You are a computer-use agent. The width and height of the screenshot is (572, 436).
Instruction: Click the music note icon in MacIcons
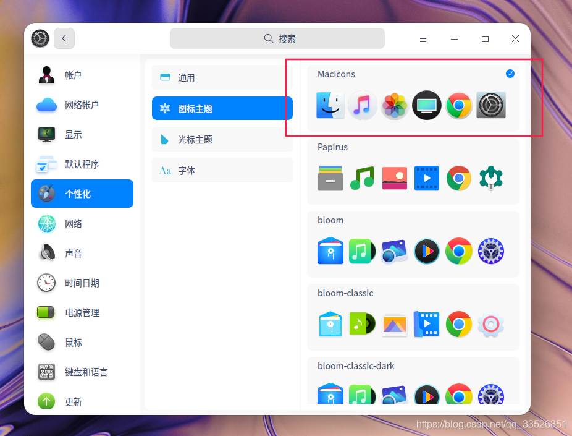coord(362,105)
